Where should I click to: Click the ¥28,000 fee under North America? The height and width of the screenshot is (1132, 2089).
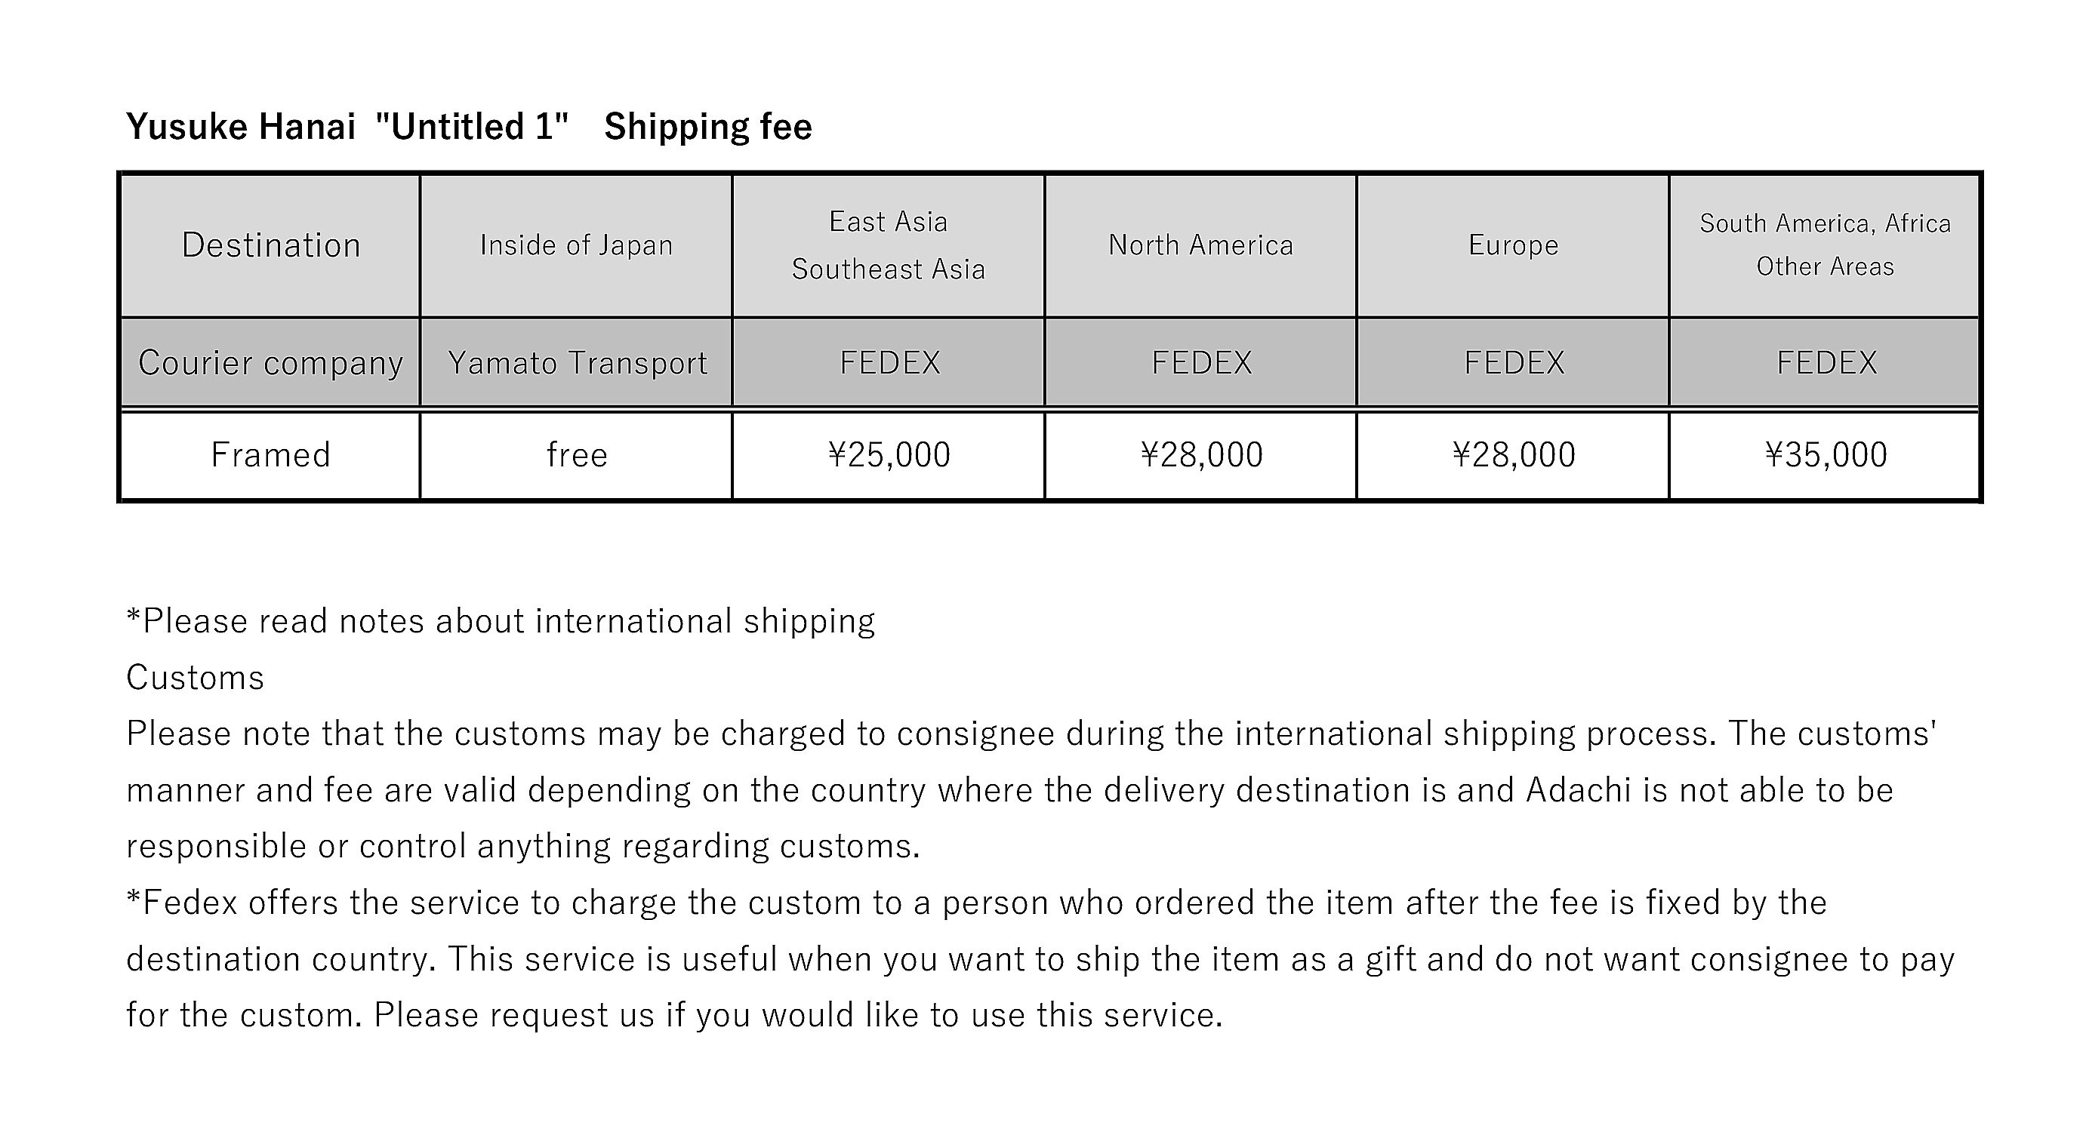pos(1200,455)
